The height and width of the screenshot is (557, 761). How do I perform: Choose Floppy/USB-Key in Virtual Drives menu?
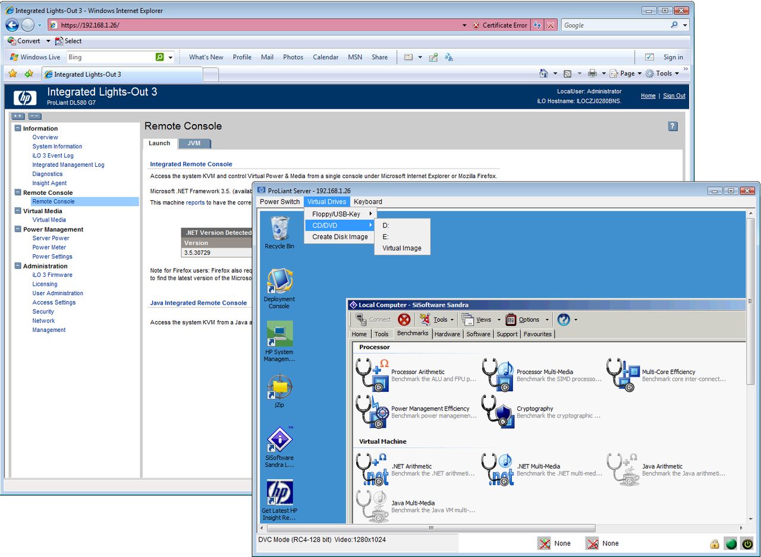pyautogui.click(x=339, y=214)
